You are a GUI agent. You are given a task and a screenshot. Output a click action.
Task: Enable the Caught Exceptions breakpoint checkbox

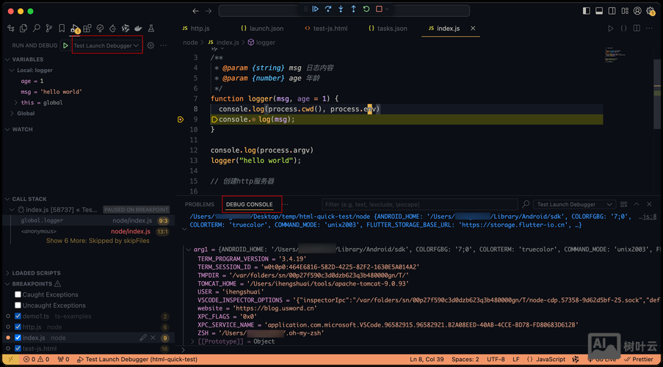click(18, 294)
